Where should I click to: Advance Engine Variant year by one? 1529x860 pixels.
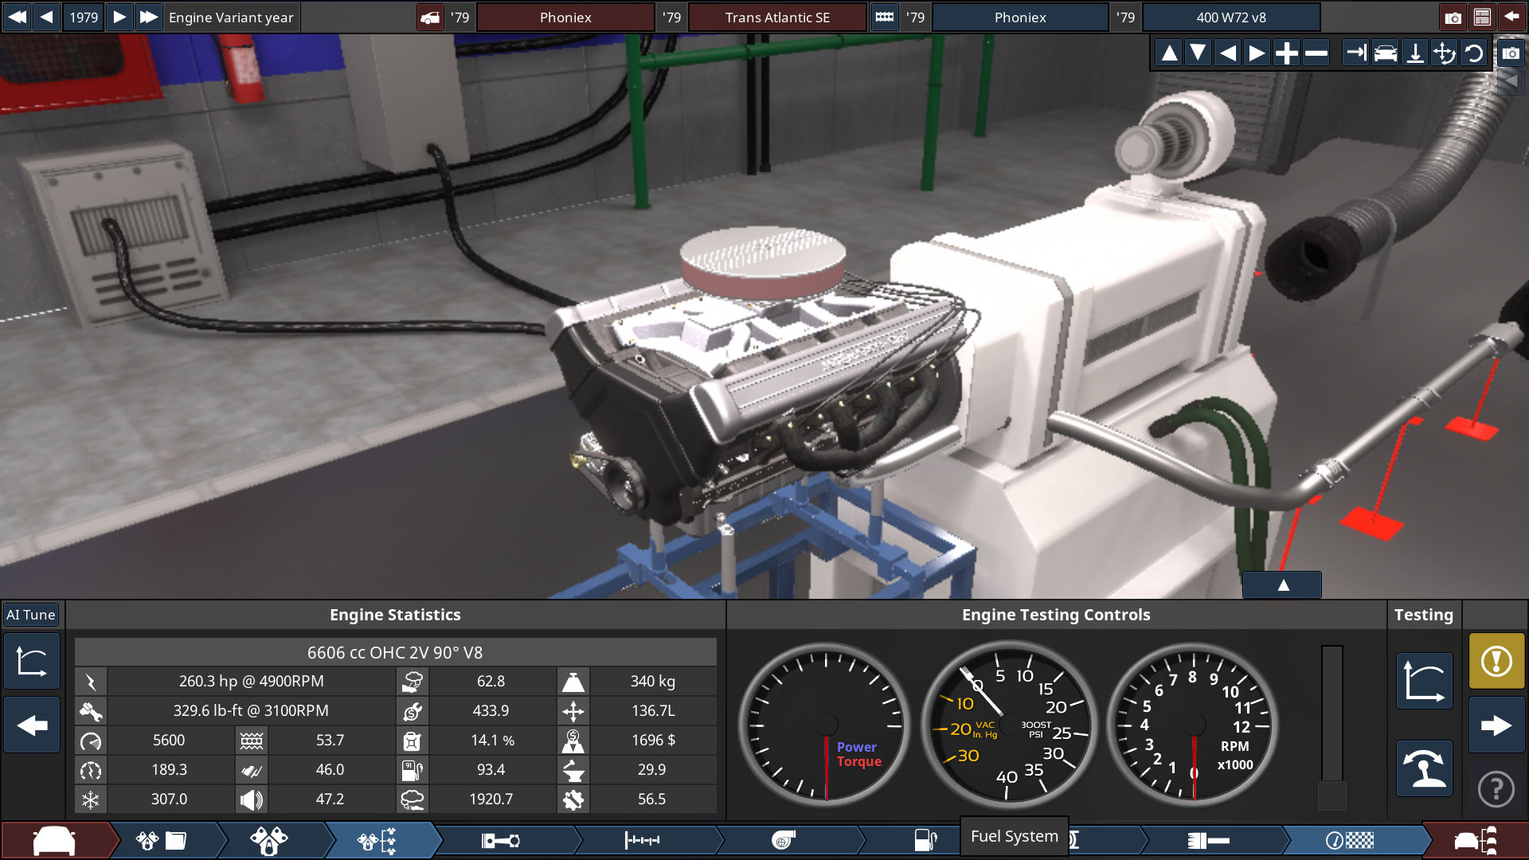click(x=119, y=18)
